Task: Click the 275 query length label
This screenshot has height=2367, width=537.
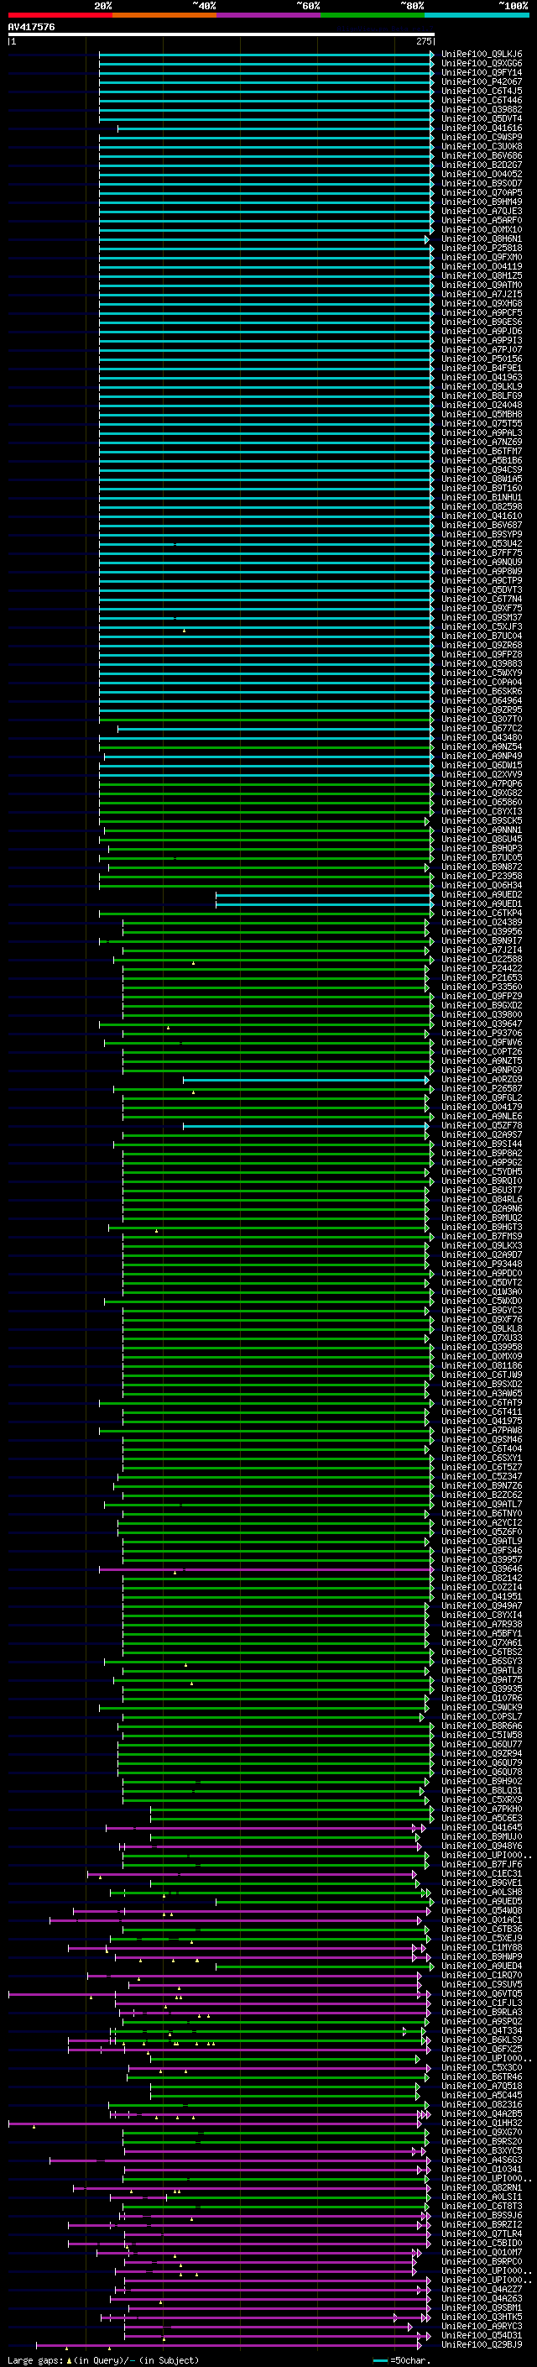Action: tap(424, 41)
